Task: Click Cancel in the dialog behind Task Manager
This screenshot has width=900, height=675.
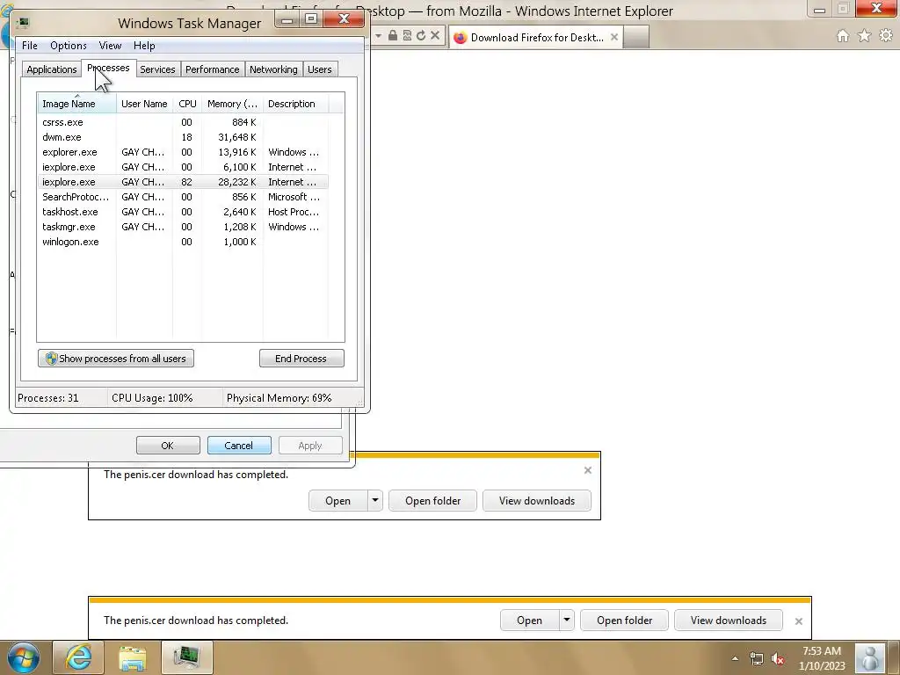Action: (239, 446)
